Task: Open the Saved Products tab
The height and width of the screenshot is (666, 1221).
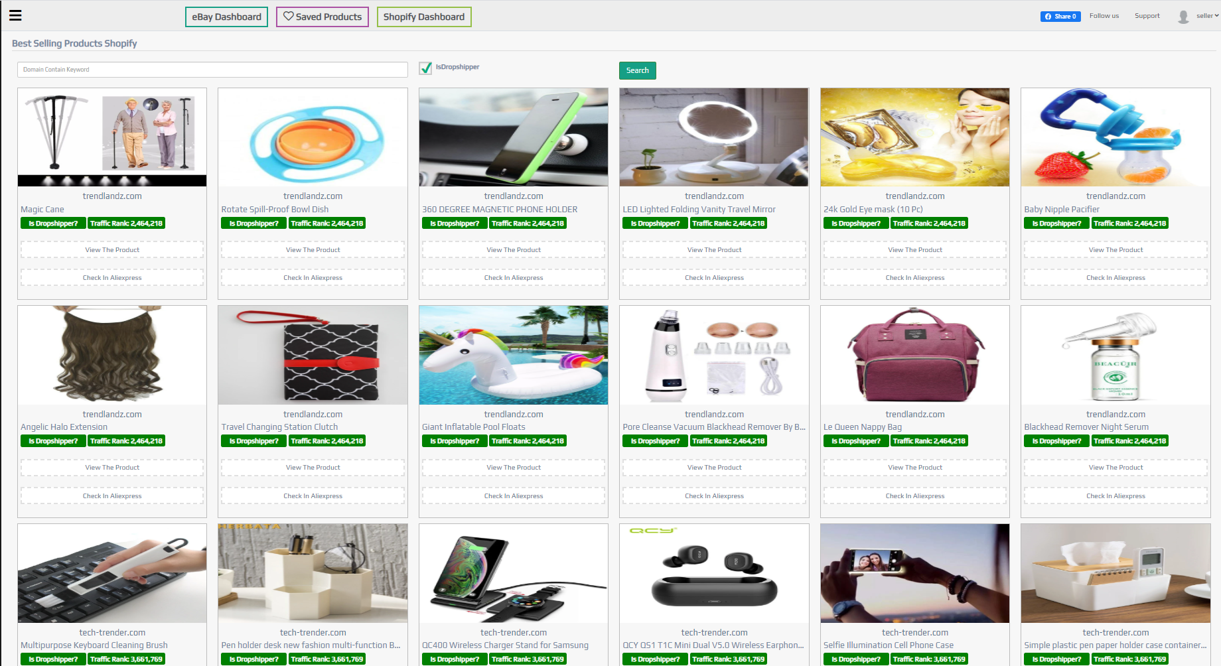Action: click(x=323, y=17)
